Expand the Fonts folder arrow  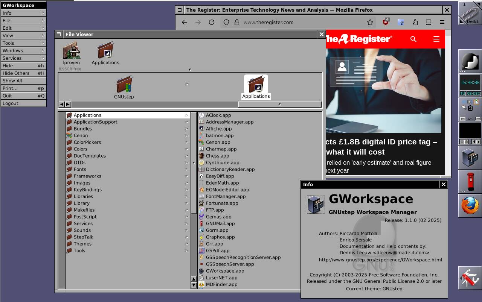pyautogui.click(x=186, y=169)
